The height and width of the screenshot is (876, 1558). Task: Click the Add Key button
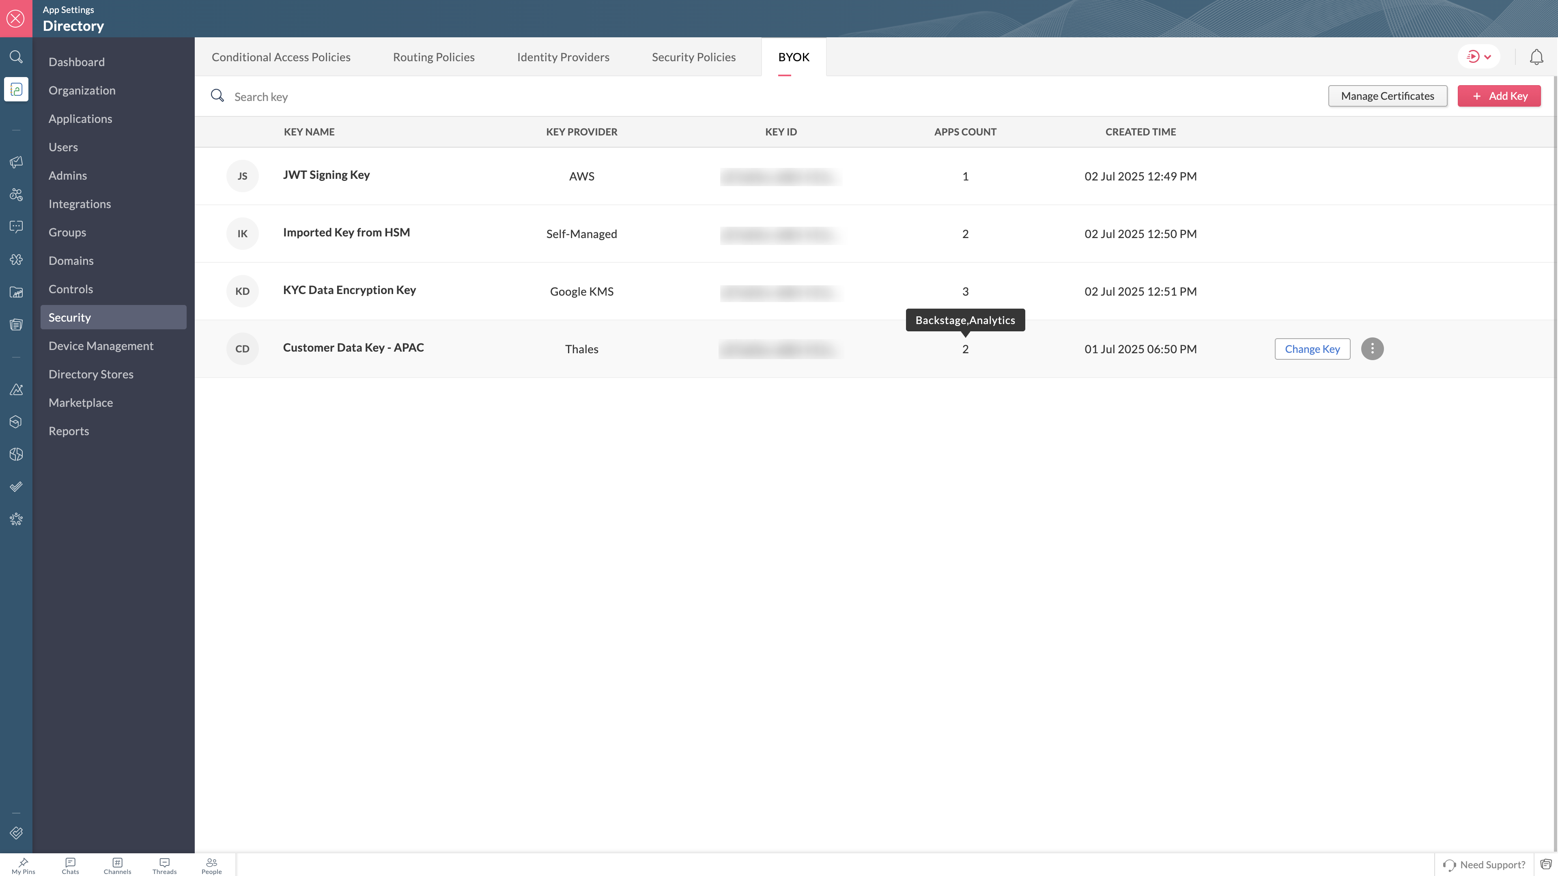click(1499, 96)
